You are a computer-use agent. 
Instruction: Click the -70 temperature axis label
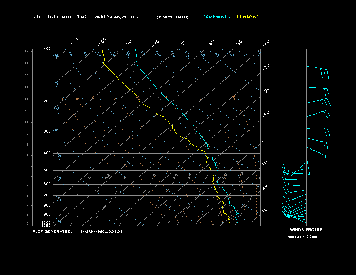183,43
